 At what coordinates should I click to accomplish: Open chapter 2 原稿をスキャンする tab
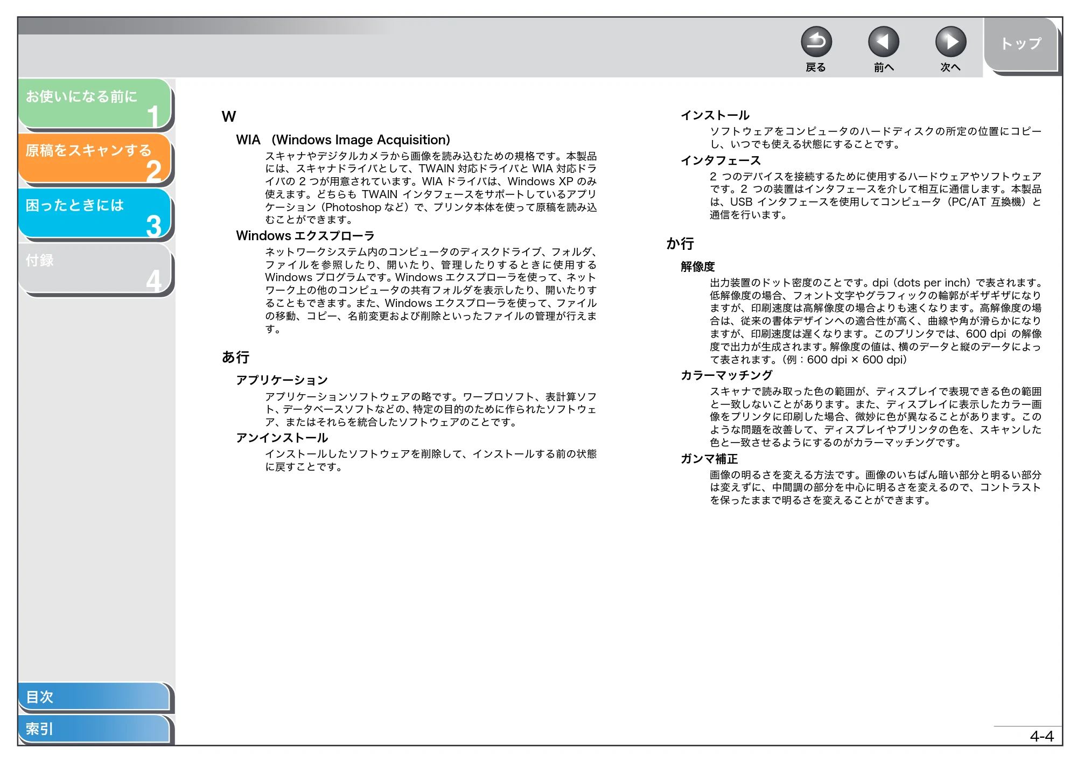[95, 158]
